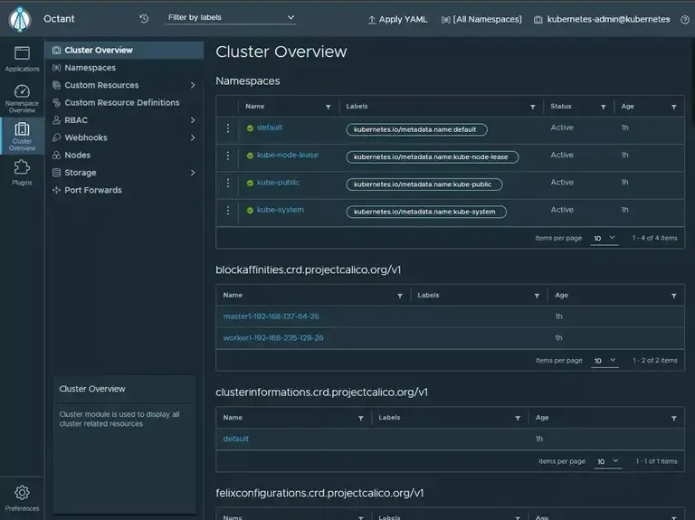Image resolution: width=695 pixels, height=520 pixels.
Task: Click the kubernetes.io/metadata.name:default label
Action: [x=416, y=130]
